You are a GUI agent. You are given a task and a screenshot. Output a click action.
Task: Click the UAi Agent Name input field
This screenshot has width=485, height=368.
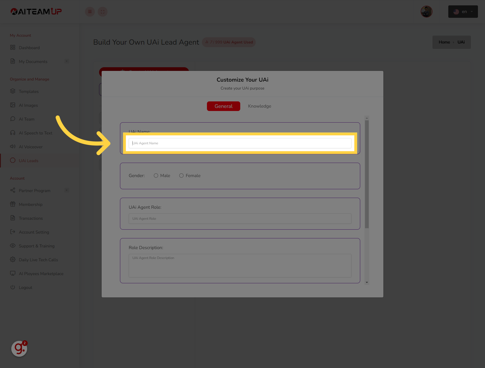click(240, 143)
